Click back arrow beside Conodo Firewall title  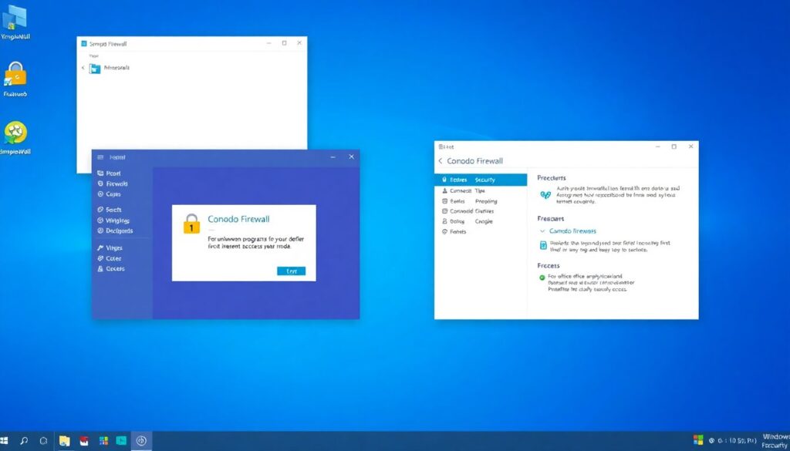click(441, 161)
